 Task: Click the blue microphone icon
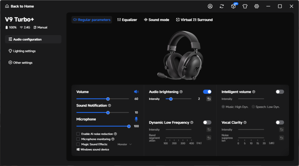click(136, 119)
